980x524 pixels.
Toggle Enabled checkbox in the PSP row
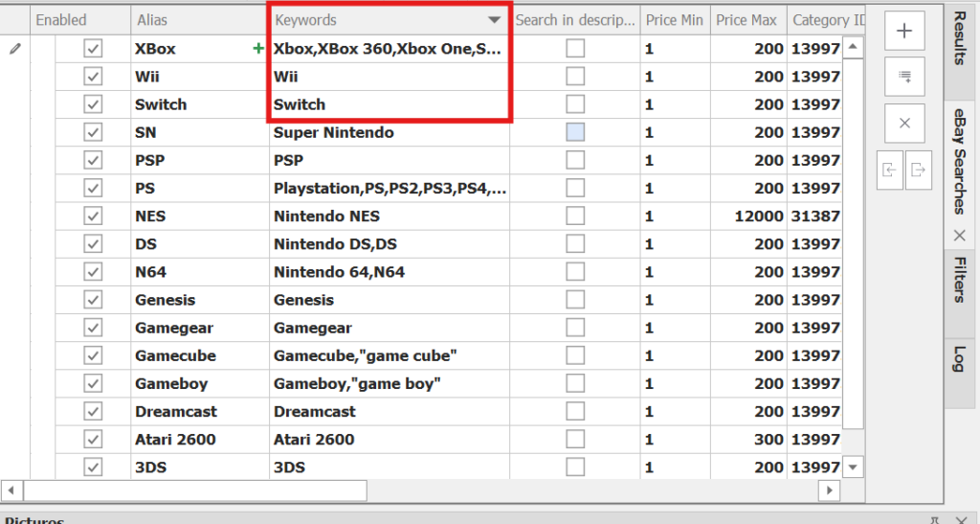pyautogui.click(x=93, y=160)
